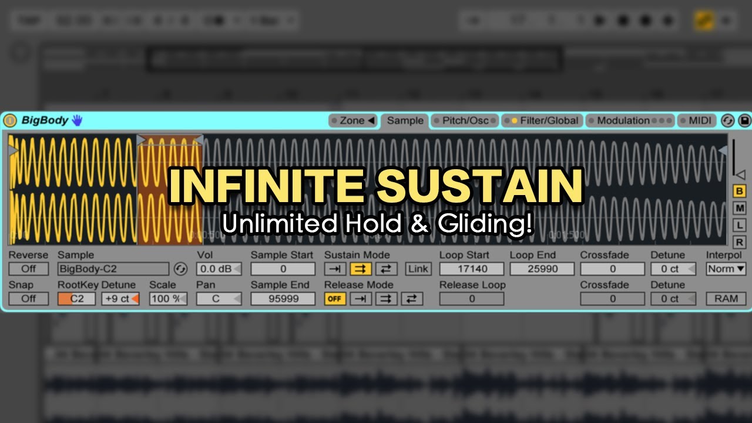Click the loop end marker triangle
The height and width of the screenshot is (423, 752).
coord(199,139)
